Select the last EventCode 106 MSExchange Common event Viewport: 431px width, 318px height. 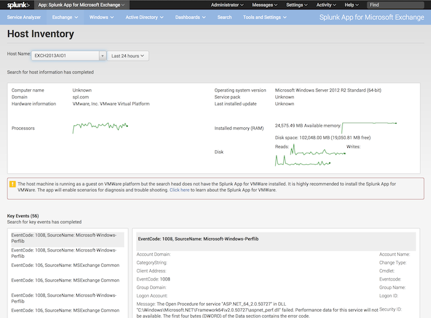(66, 311)
